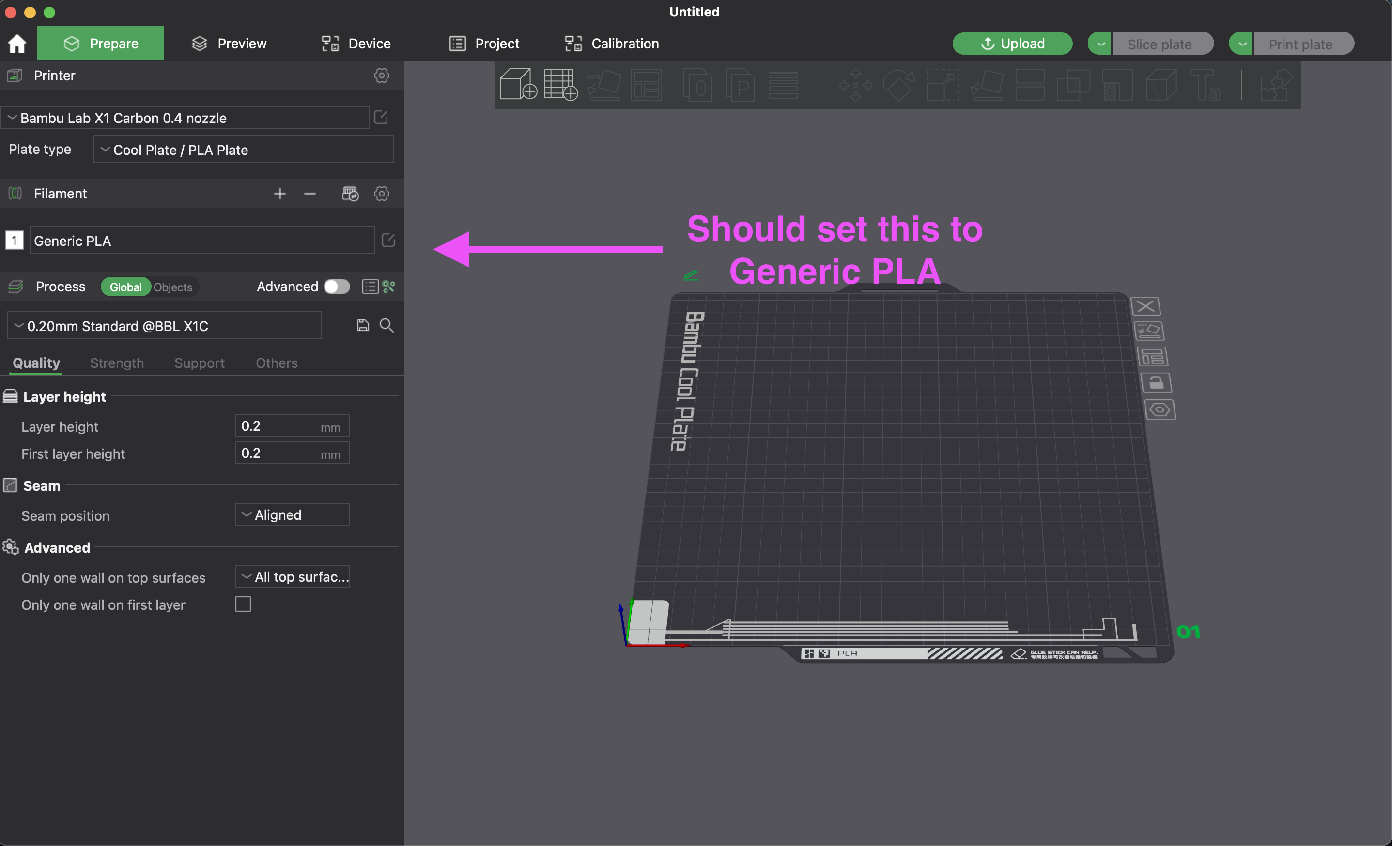Click the compare presets icon
This screenshot has width=1392, height=846.
click(388, 287)
